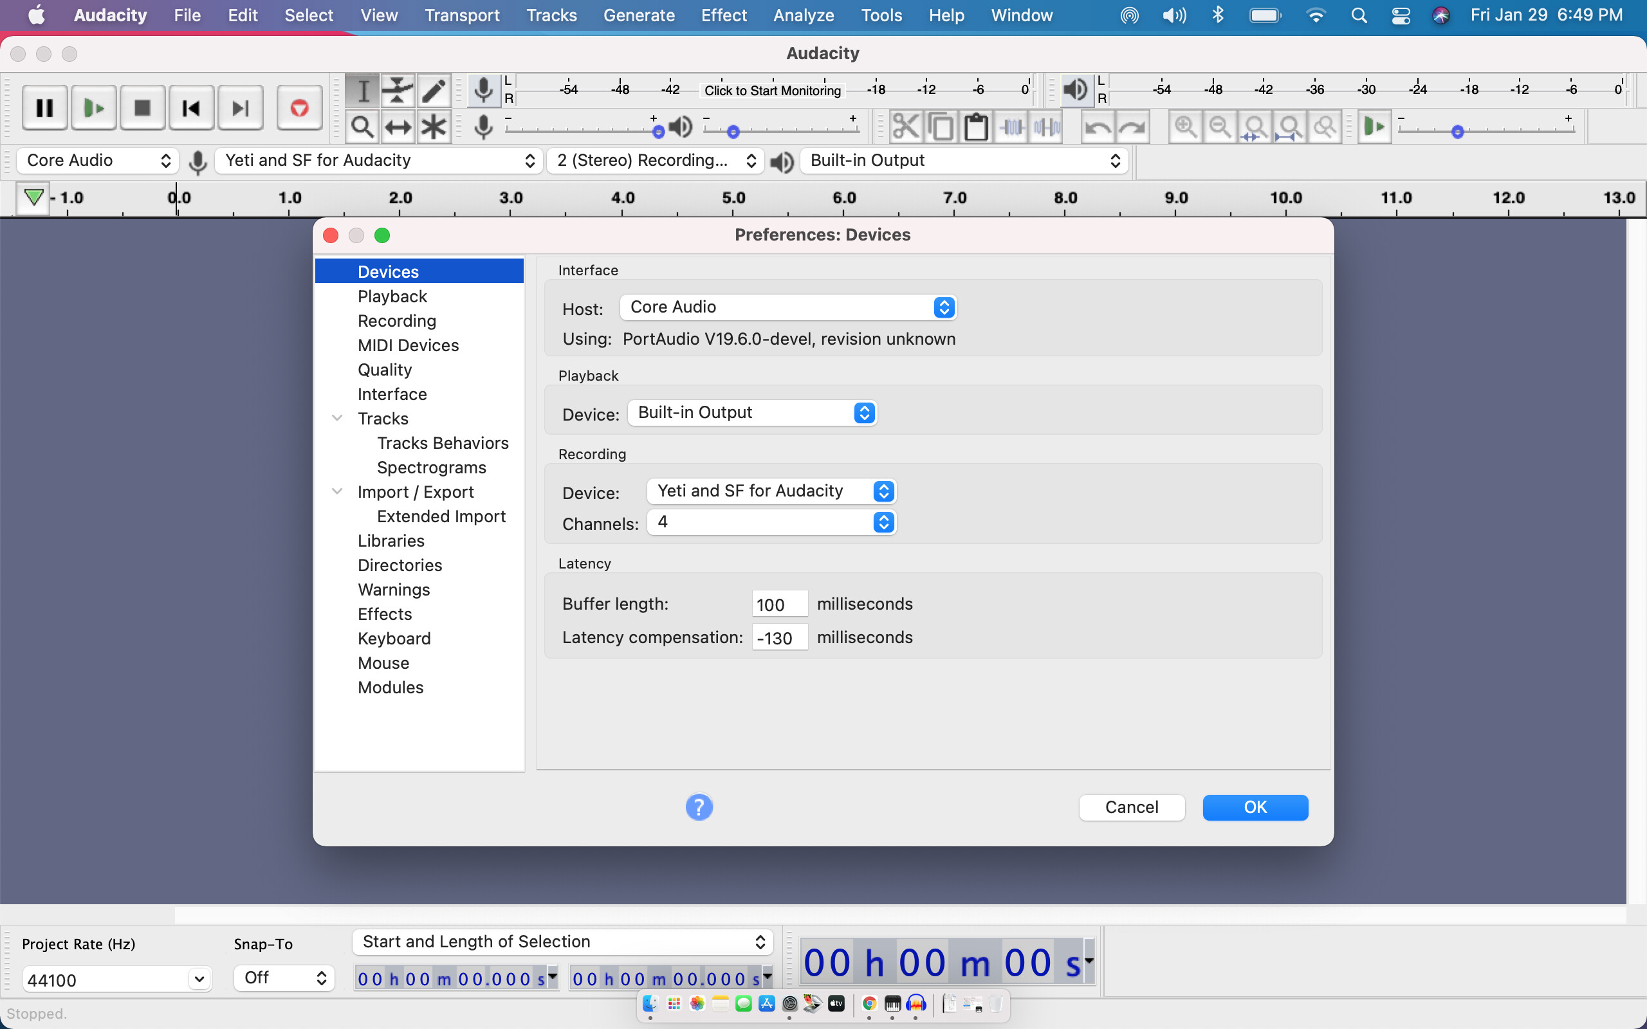Screen dimensions: 1647x1029
Task: Select the Draw tool
Action: (x=434, y=90)
